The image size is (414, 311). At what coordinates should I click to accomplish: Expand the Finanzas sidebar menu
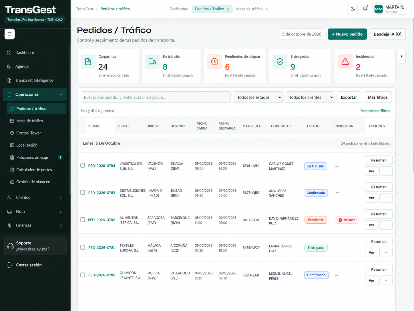[x=35, y=225]
